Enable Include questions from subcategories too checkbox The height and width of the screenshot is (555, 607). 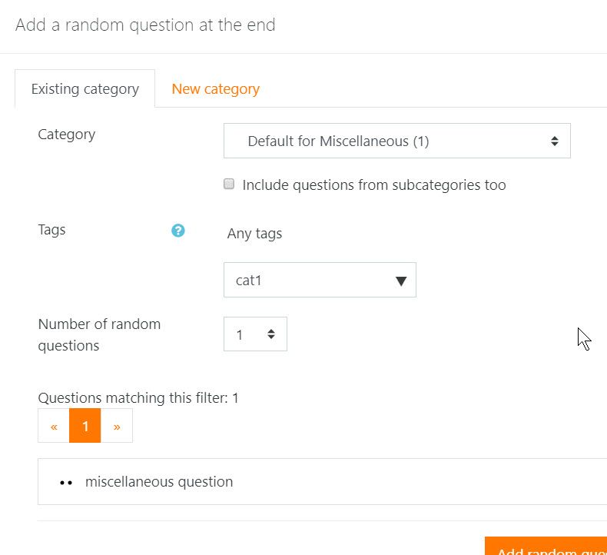(x=229, y=184)
